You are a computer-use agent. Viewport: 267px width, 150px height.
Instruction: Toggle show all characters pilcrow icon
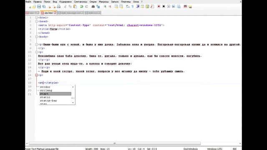click(x=133, y=7)
